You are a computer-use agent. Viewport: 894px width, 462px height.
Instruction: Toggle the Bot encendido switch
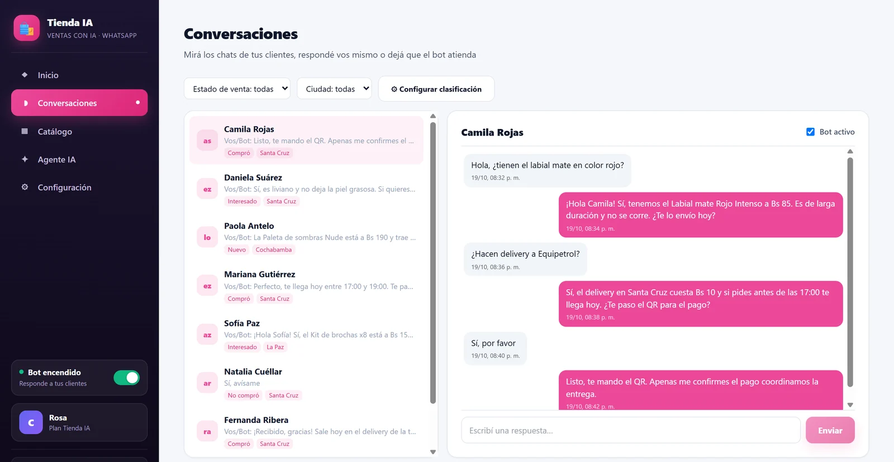126,378
